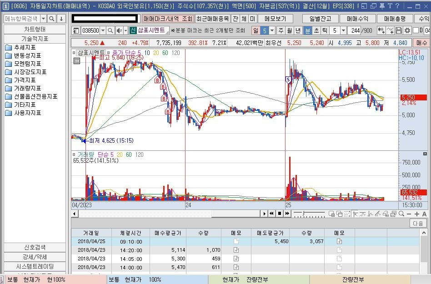Select the 분 (minute) period toggle

pos(308,30)
